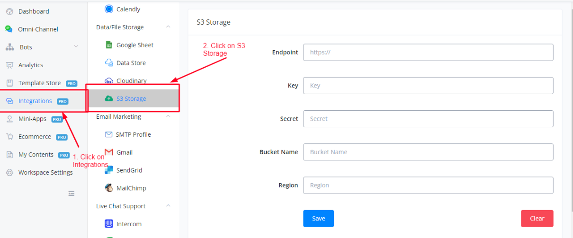Collapse the Live Chat Support section
The width and height of the screenshot is (573, 238).
(x=168, y=206)
